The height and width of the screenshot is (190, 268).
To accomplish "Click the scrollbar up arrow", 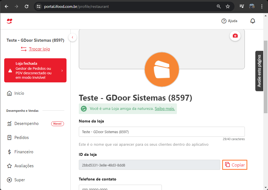I will pos(265,16).
